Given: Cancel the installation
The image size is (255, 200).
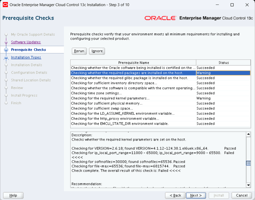Looking at the screenshot, I should pyautogui.click(x=241, y=195).
